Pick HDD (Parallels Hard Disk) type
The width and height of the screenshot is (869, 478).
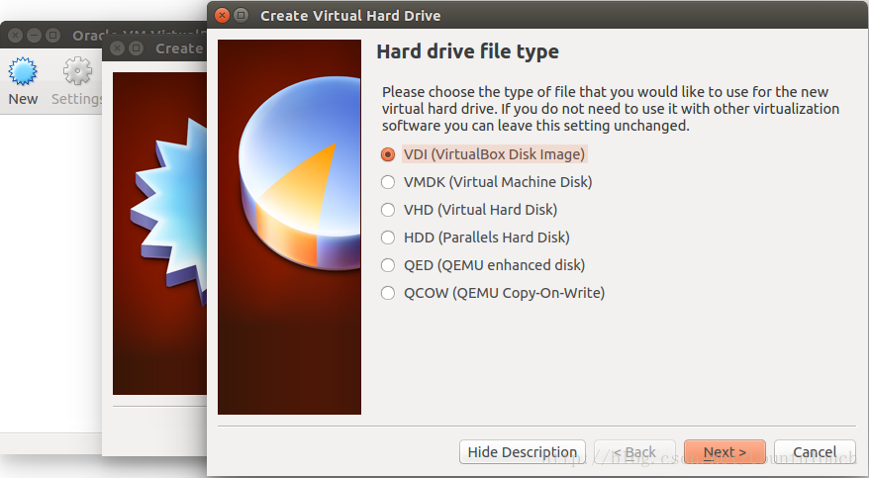pyautogui.click(x=388, y=238)
